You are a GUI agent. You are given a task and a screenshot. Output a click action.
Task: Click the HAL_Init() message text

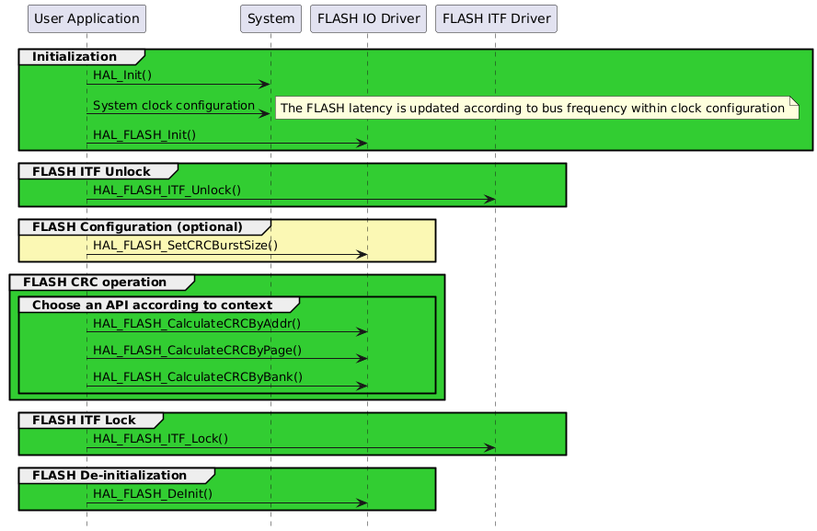(x=122, y=75)
